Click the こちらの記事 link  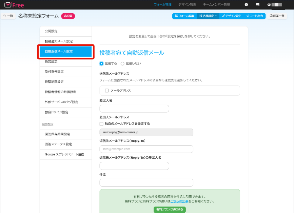pyautogui.click(x=180, y=201)
